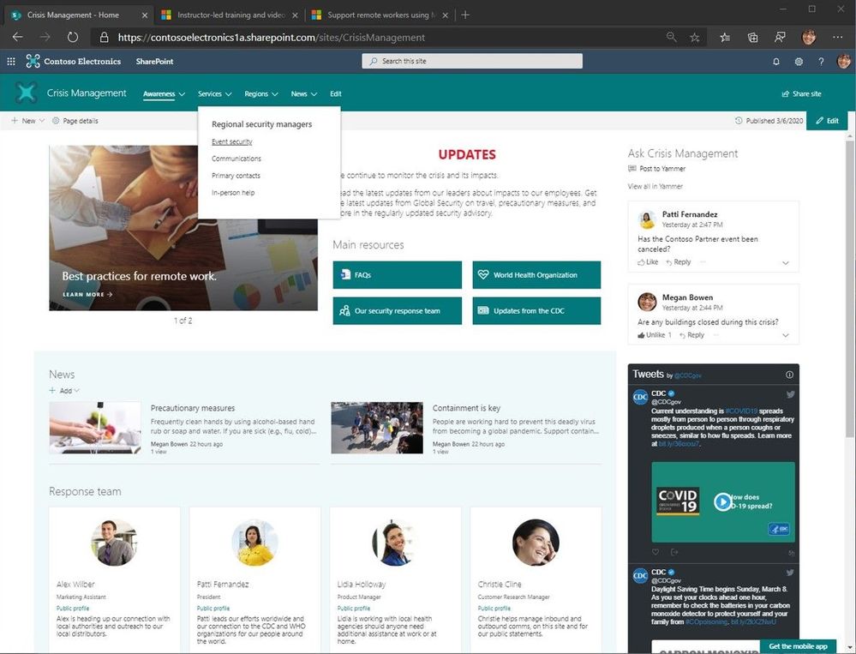856x654 pixels.
Task: Expand the Regions navigation dropdown
Action: [x=260, y=94]
